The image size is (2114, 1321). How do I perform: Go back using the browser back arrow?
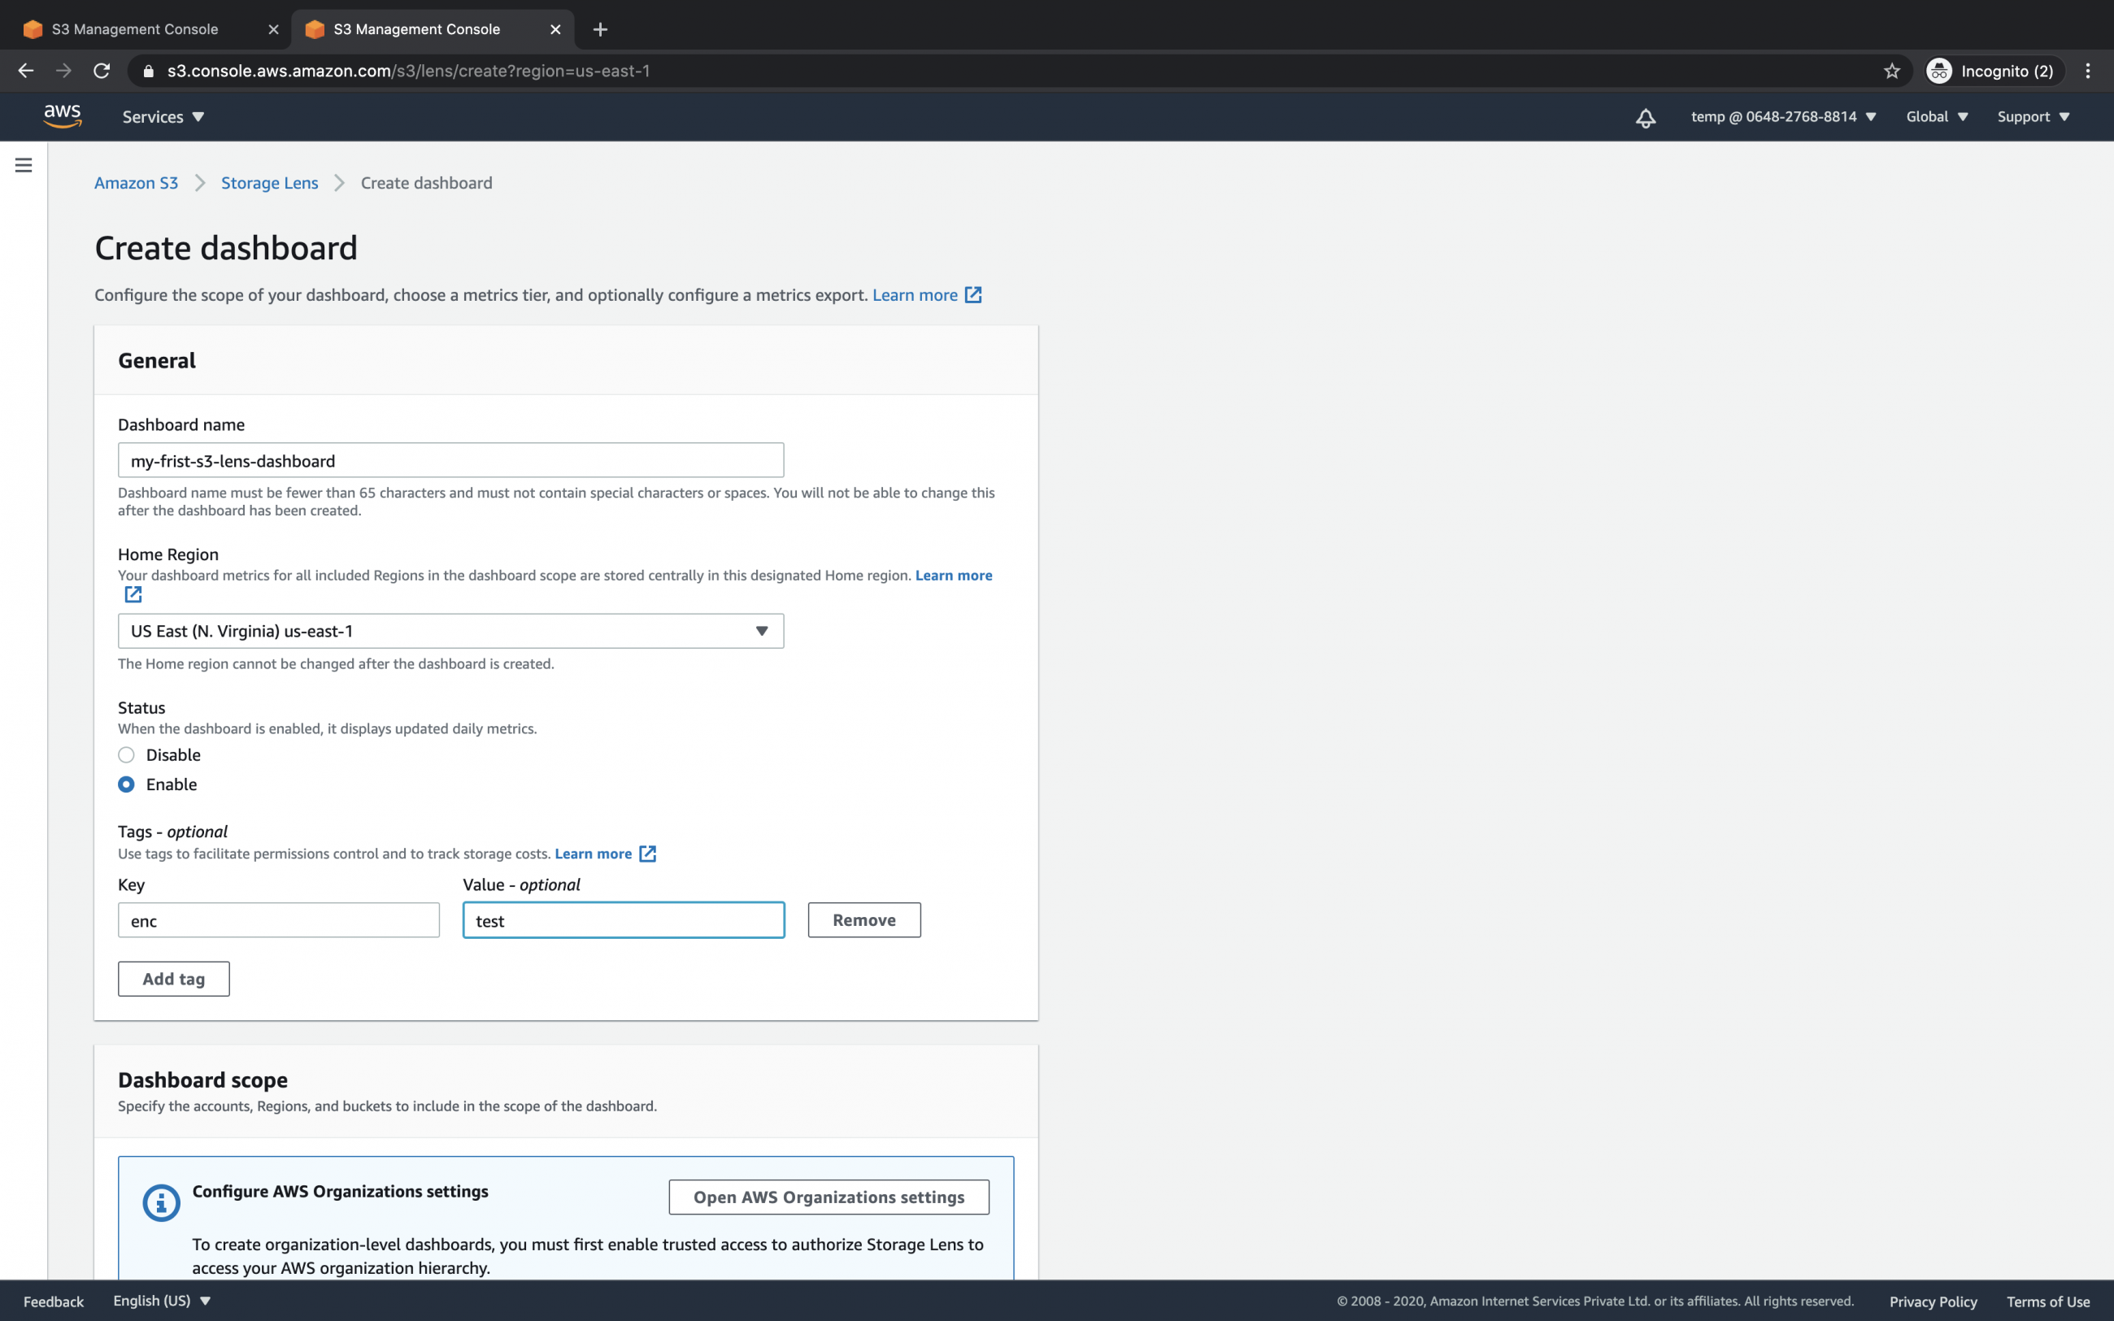[x=25, y=71]
